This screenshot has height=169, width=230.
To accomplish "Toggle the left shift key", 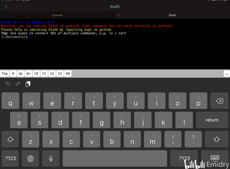I will (10, 139).
